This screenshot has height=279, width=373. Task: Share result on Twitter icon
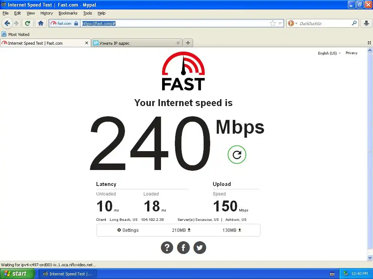(200, 248)
